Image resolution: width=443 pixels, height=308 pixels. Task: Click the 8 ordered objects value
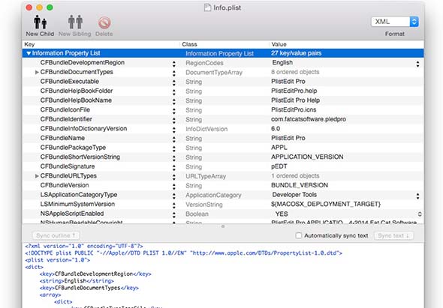295,72
